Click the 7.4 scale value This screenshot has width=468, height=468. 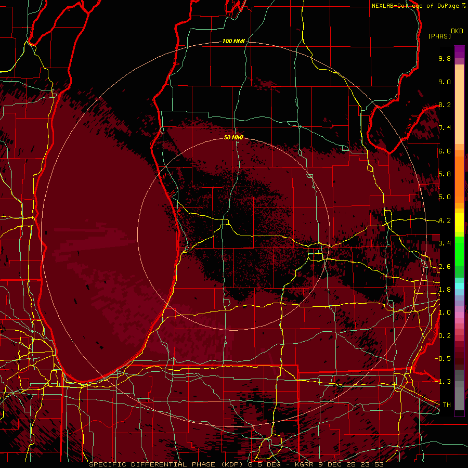[x=445, y=128]
